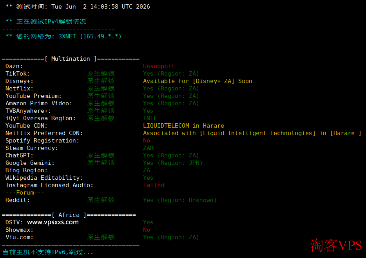
Task: Click the red 'Unsupport' result for Dazn
Action: [159, 66]
